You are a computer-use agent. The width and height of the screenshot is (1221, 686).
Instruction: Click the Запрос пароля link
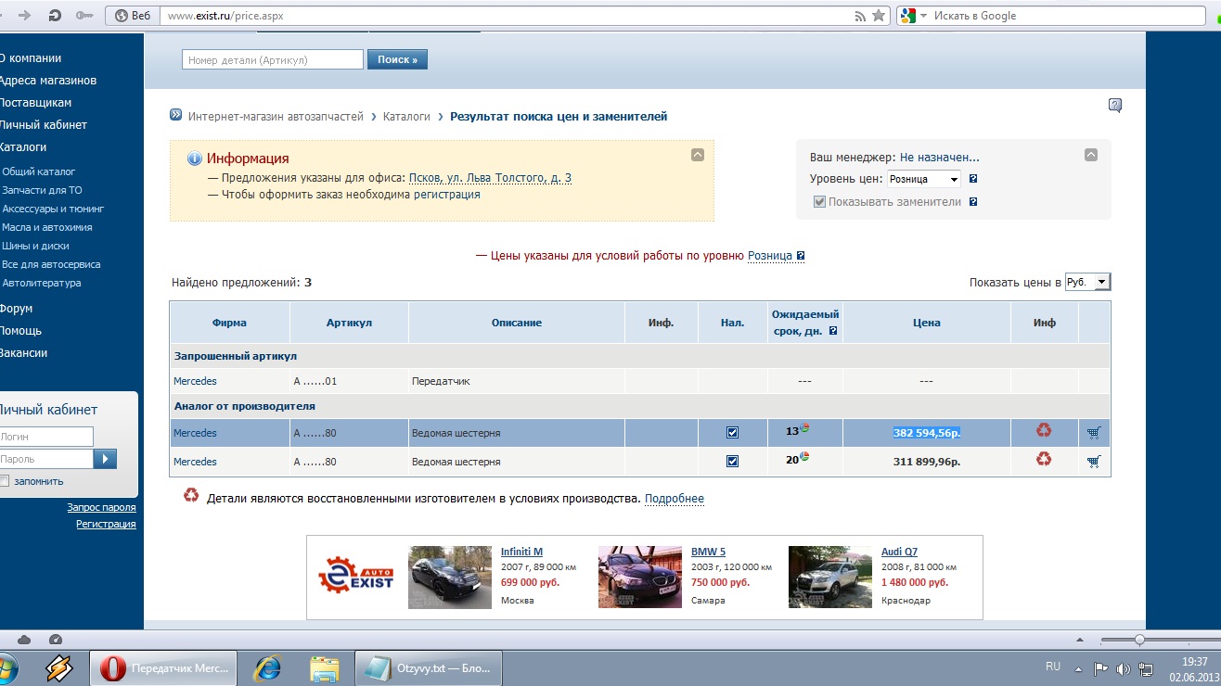(101, 507)
